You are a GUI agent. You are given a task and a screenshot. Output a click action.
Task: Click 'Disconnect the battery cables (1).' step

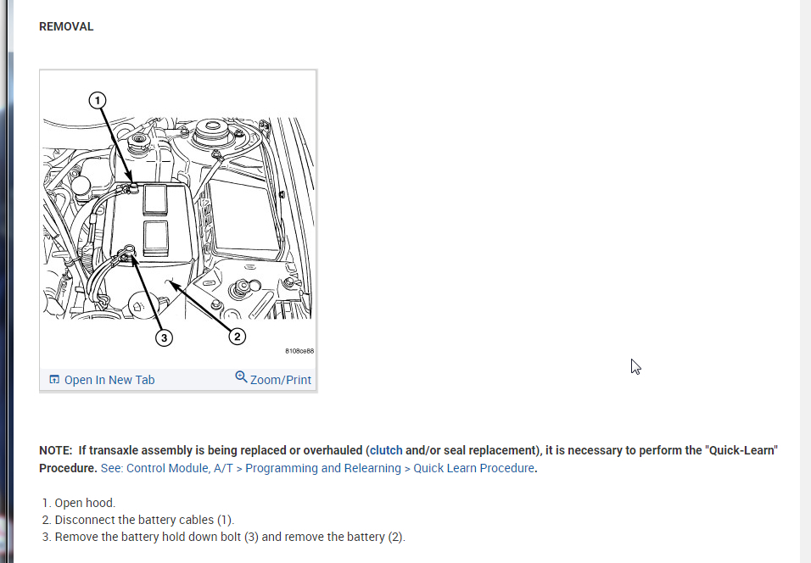[x=144, y=520]
